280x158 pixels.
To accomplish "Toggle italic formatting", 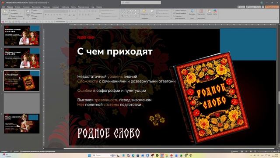I will tap(49, 15).
